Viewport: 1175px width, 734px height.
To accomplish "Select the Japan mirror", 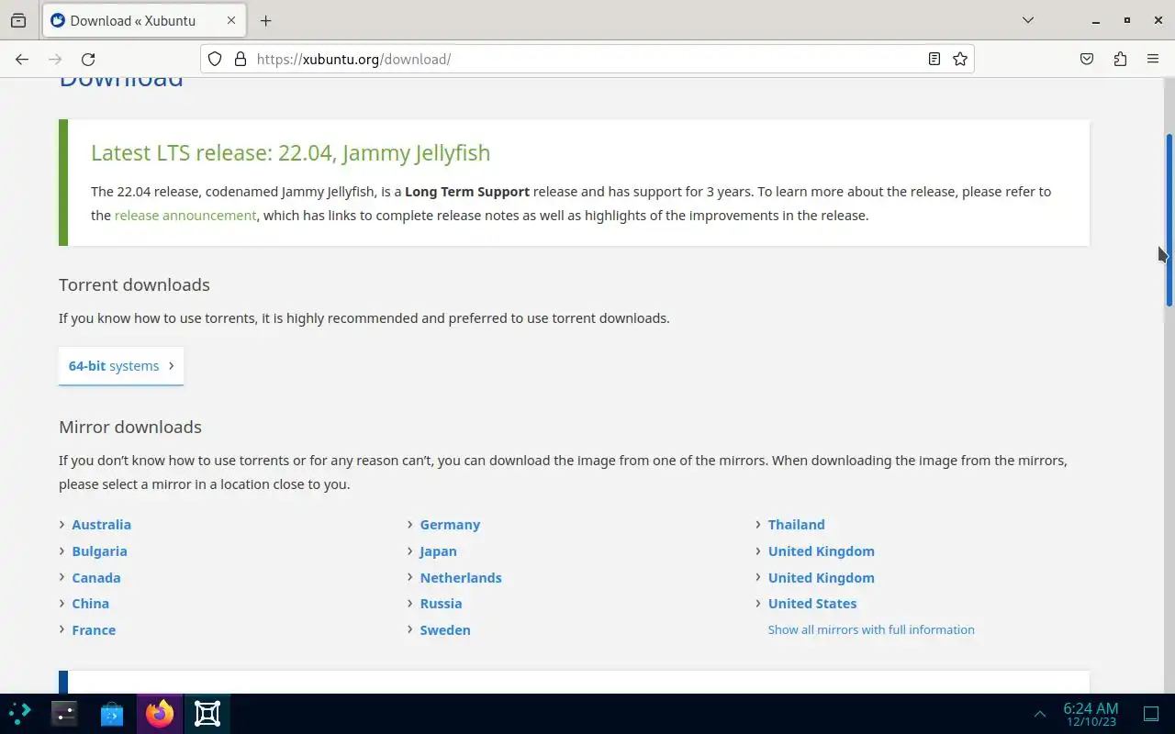I will (438, 551).
